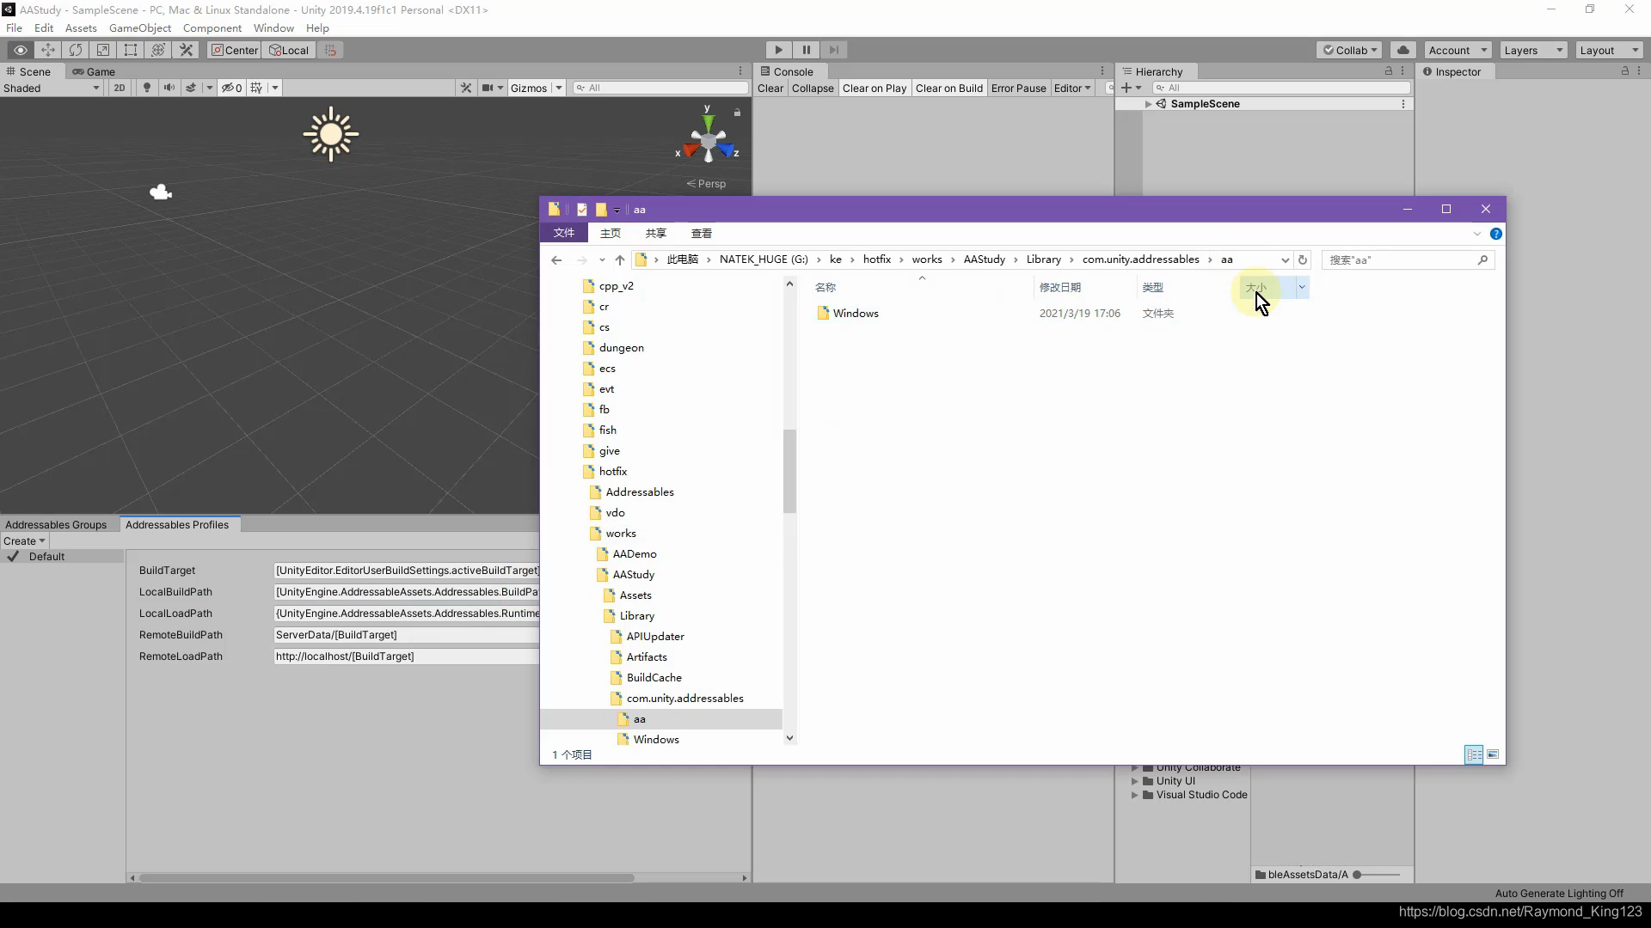Toggle hidden objects visibility counter
The height and width of the screenshot is (928, 1651).
231,88
